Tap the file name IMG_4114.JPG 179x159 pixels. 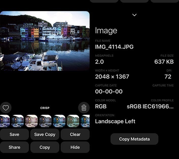pos(114,47)
